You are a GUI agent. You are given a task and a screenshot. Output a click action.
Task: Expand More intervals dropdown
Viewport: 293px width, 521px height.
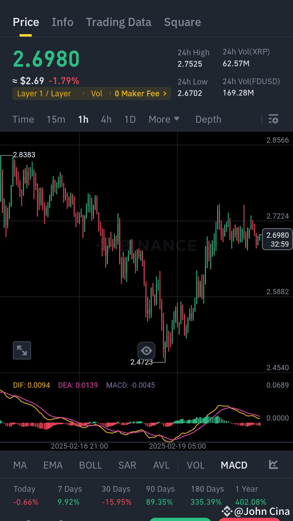(164, 119)
